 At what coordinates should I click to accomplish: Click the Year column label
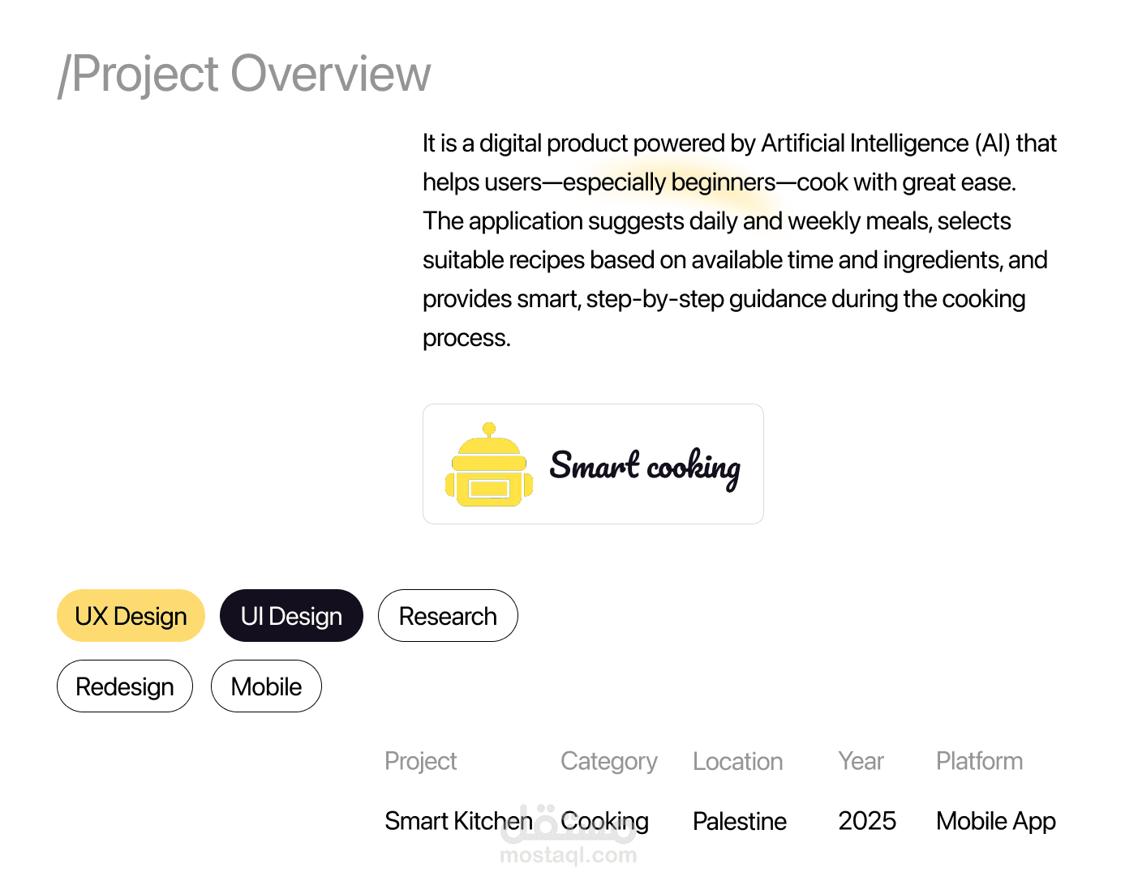click(x=861, y=761)
